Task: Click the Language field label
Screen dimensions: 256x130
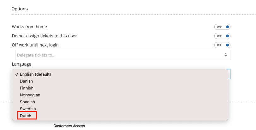Action: pos(21,64)
